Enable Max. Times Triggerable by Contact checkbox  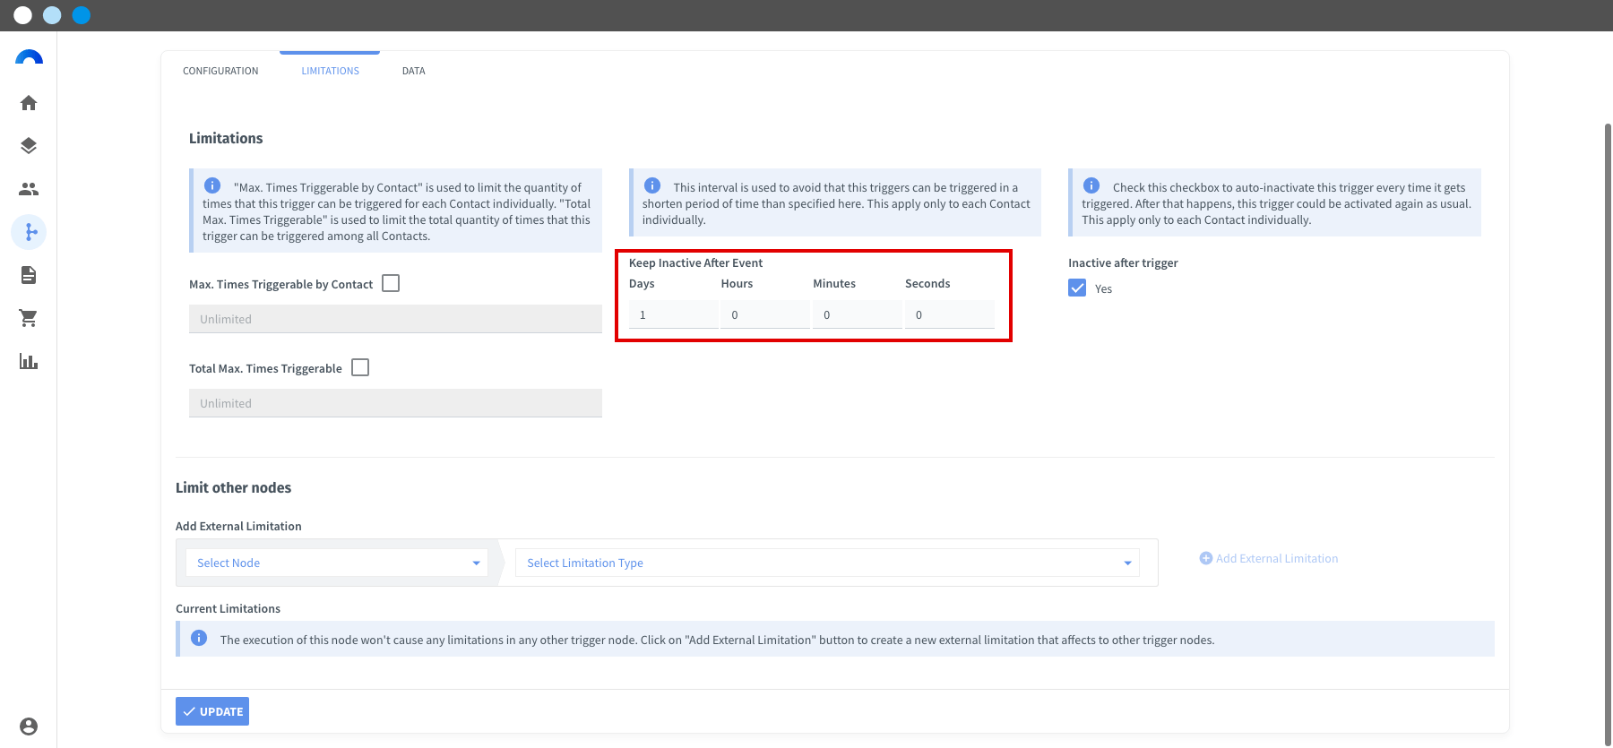391,283
